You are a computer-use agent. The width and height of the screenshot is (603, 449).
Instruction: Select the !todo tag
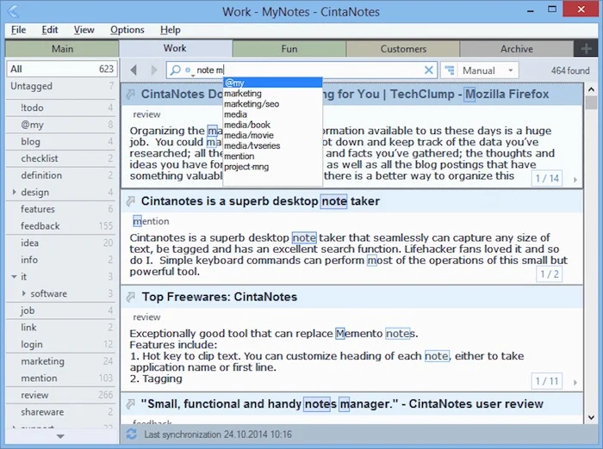62,108
